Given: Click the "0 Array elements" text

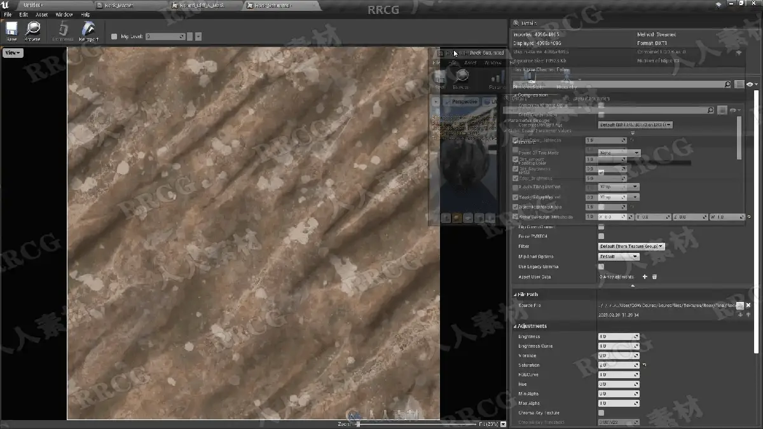Looking at the screenshot, I should (x=617, y=277).
